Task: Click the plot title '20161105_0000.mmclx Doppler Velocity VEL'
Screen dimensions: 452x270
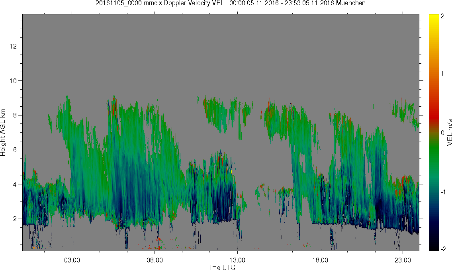Action: 160,3
